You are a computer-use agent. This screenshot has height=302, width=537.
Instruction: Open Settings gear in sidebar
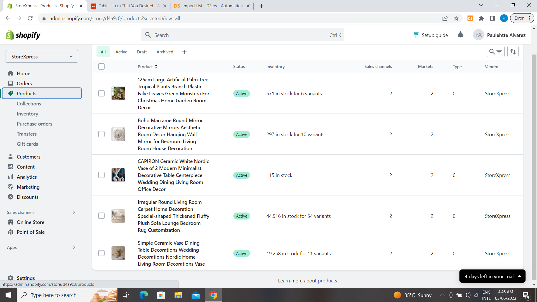click(x=11, y=278)
